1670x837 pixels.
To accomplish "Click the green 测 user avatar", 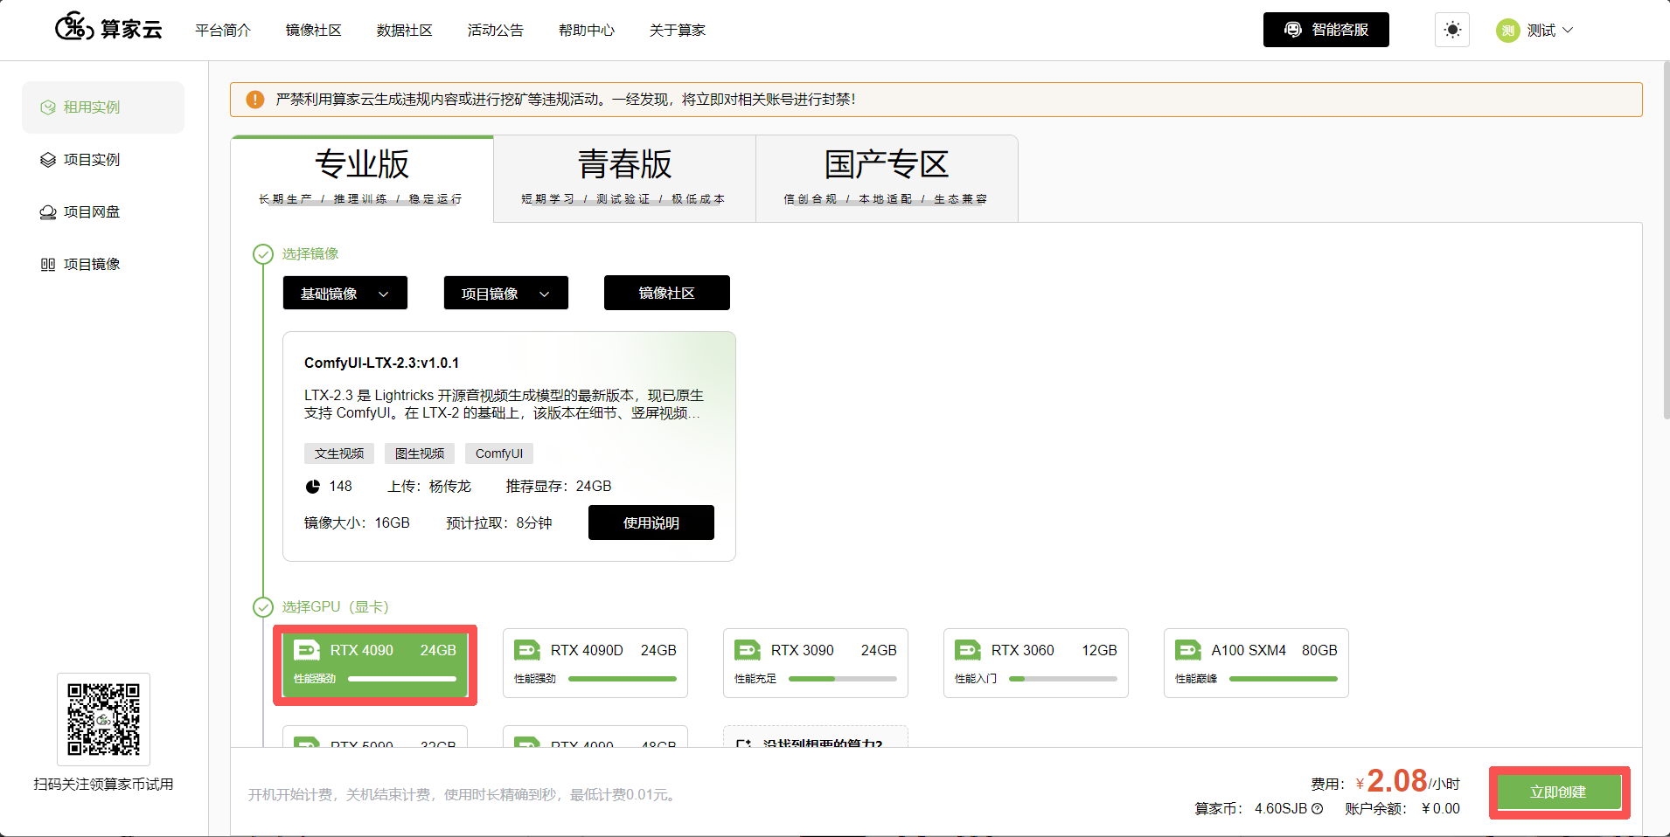I will (x=1507, y=31).
